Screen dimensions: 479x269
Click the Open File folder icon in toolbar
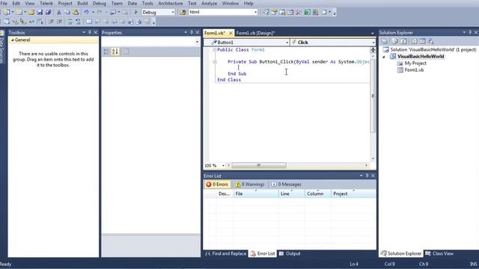[x=31, y=12]
